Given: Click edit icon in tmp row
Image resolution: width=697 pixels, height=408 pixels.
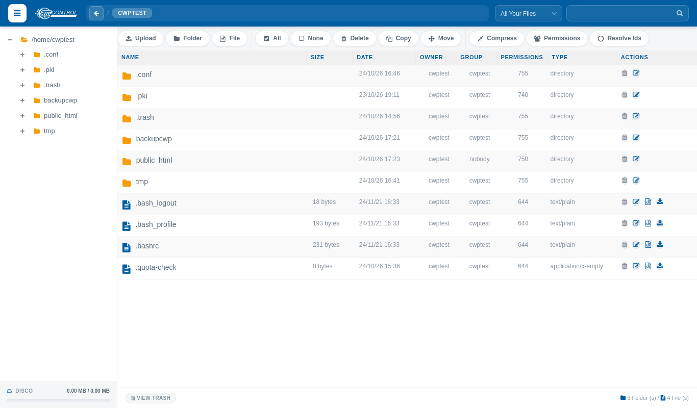Looking at the screenshot, I should 636,181.
